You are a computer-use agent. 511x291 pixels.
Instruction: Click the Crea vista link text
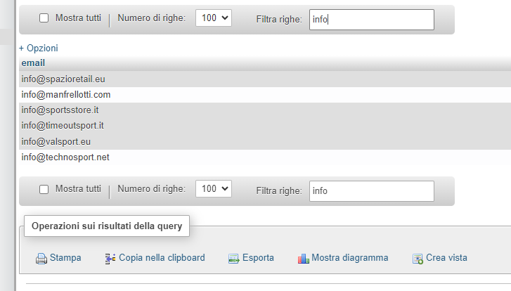(x=446, y=258)
